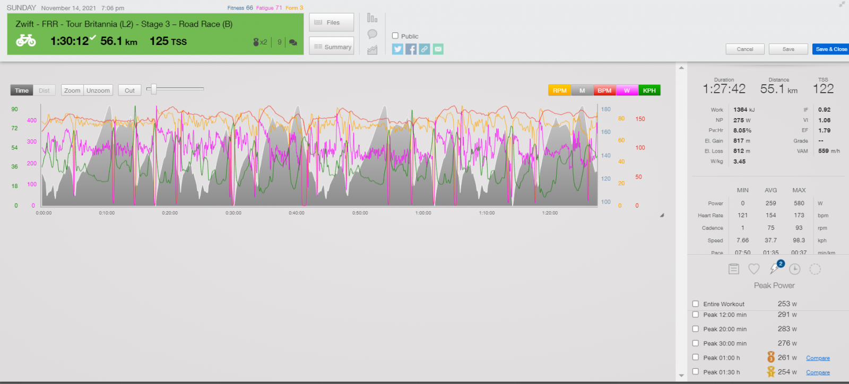Expand the window with top-right resize icon
This screenshot has height=384, width=849.
click(x=842, y=4)
